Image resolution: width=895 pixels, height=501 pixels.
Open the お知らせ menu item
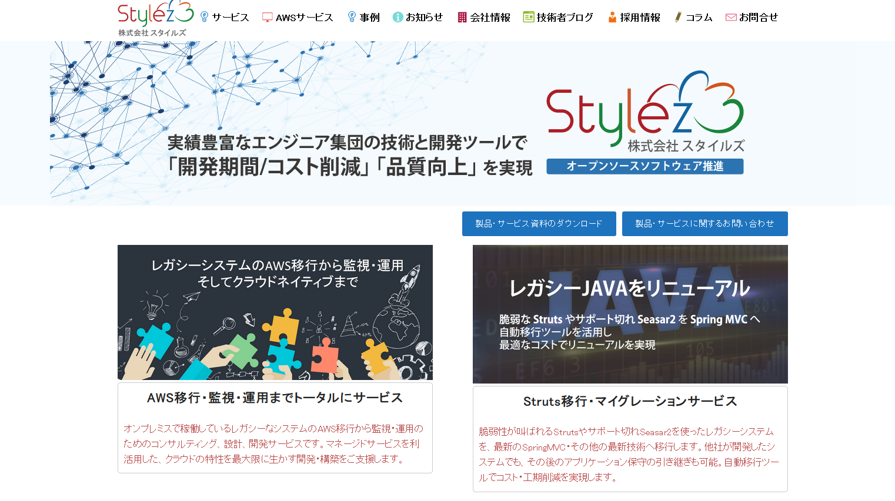[424, 18]
